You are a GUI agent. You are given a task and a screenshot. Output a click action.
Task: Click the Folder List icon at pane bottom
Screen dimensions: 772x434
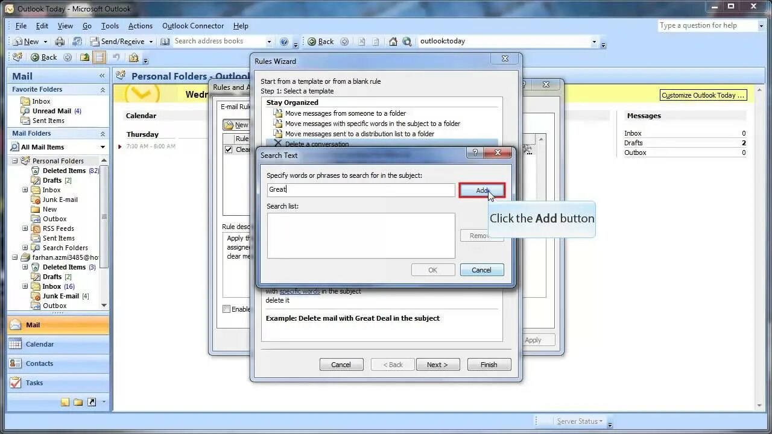coord(78,402)
